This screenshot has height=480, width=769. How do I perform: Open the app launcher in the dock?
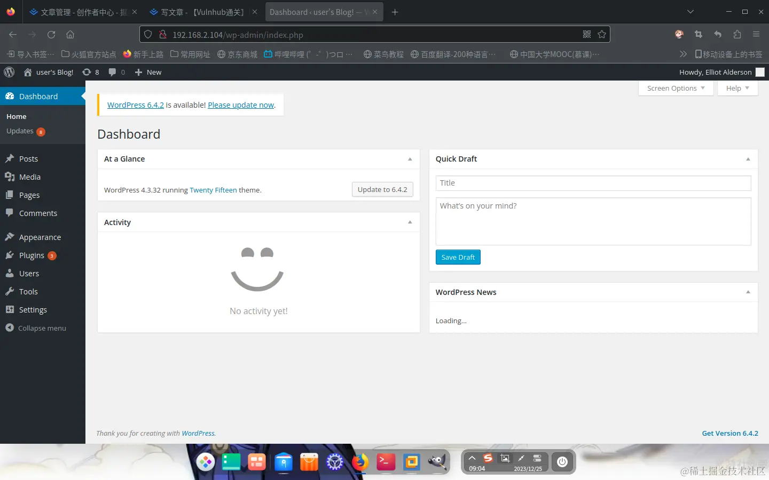[x=206, y=462]
